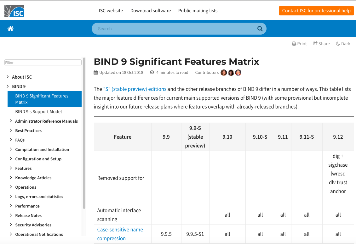The image size is (356, 244).
Task: Click the second contributor avatar
Action: [x=231, y=73]
